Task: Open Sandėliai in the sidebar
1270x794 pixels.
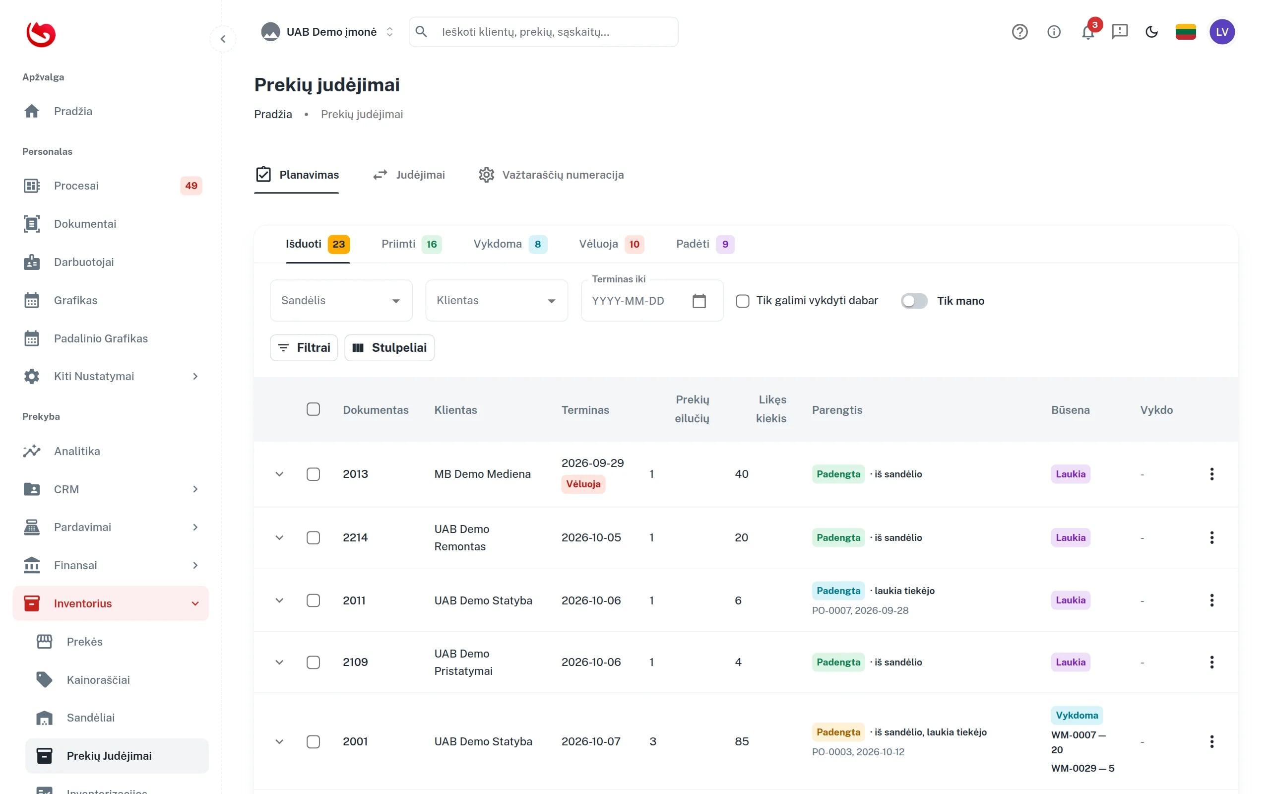Action: (117, 718)
